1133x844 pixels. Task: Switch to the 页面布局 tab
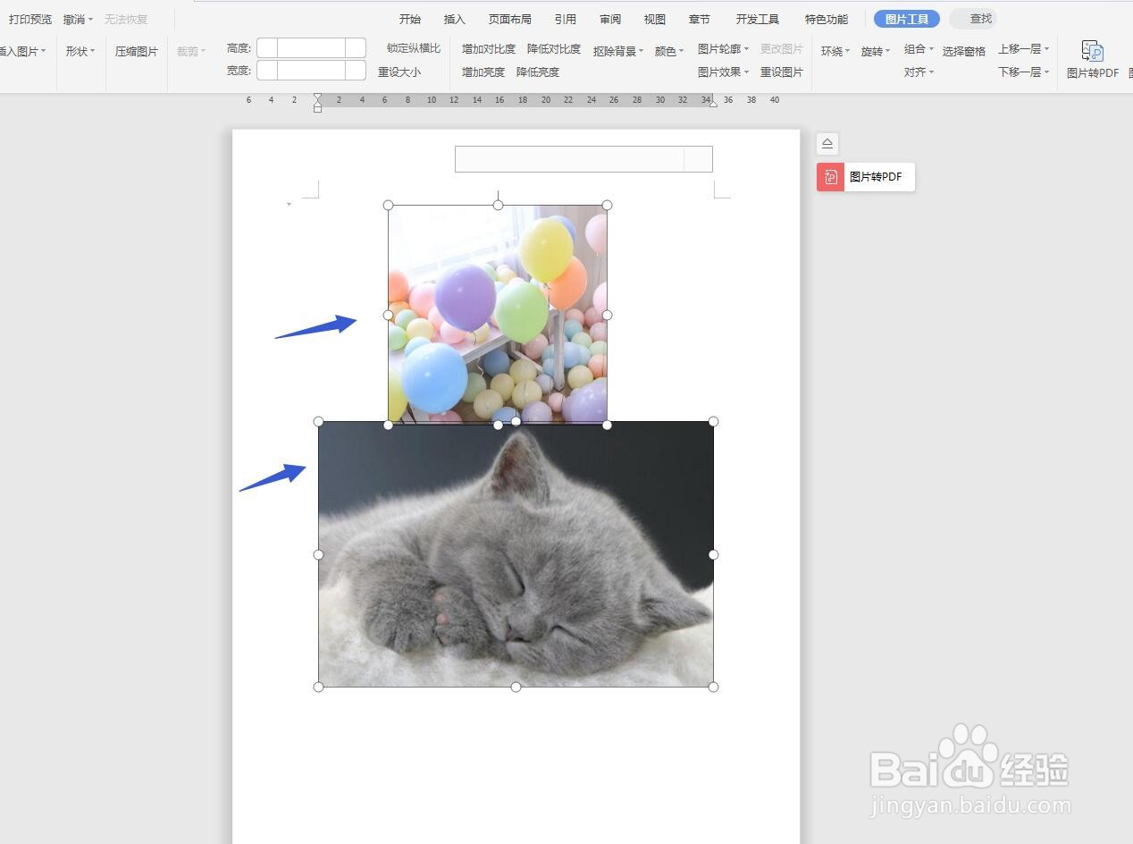point(510,19)
